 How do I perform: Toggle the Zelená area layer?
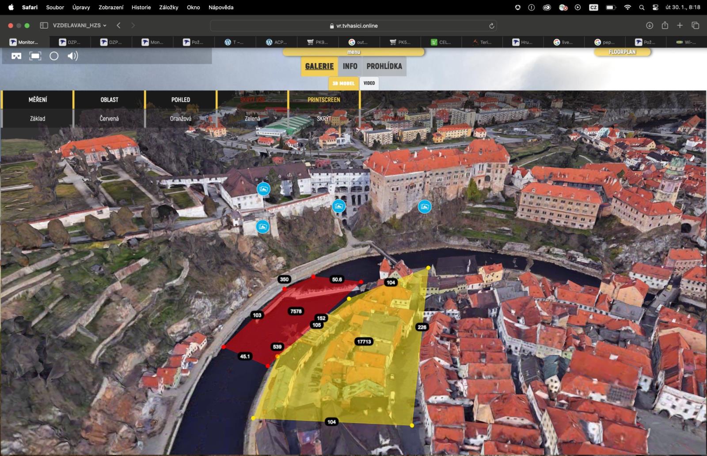coord(252,119)
